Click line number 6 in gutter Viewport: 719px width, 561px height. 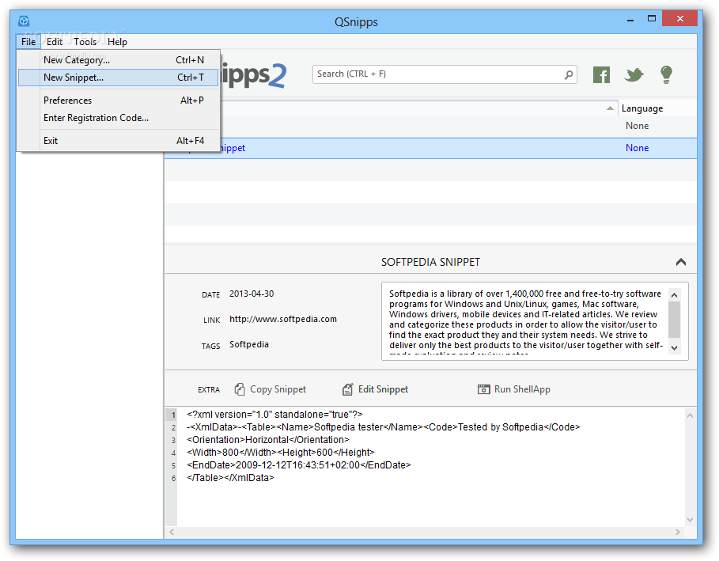click(x=173, y=479)
